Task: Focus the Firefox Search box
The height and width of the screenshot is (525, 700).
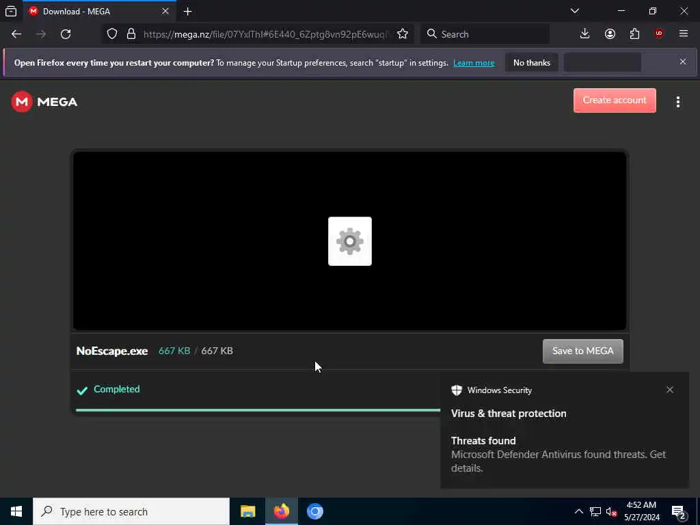Action: click(485, 34)
